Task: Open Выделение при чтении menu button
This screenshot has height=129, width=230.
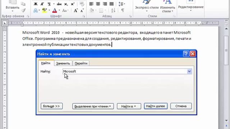Action: click(93, 106)
